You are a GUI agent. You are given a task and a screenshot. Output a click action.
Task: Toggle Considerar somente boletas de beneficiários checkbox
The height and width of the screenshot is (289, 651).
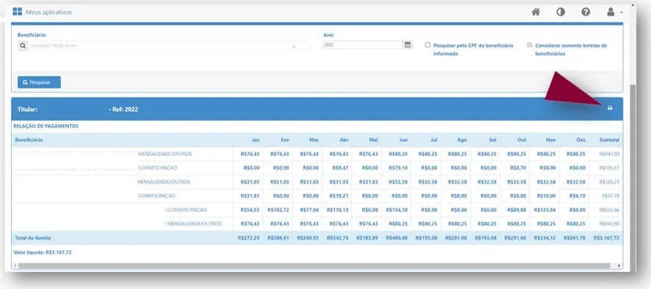(x=529, y=45)
